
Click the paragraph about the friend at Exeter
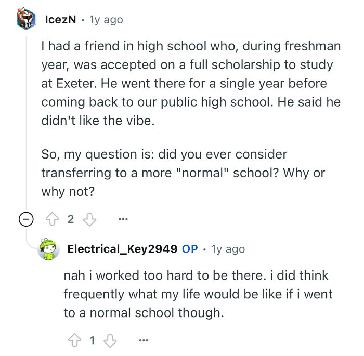pos(191,83)
